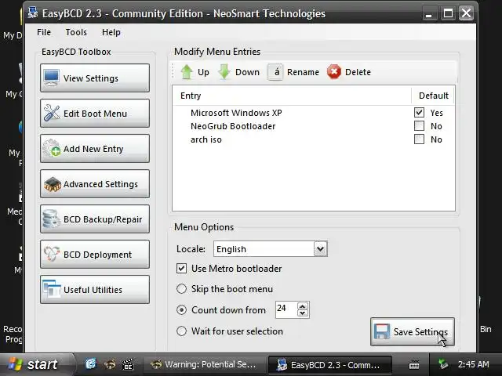Open Useful Utilities
The image size is (502, 376).
(95, 290)
